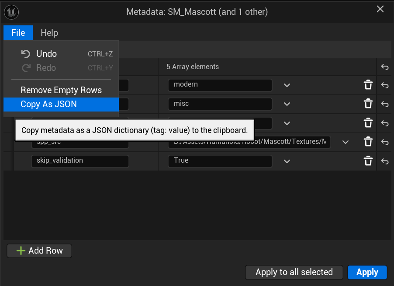Click the Add Row button
The height and width of the screenshot is (286, 394).
(x=39, y=251)
